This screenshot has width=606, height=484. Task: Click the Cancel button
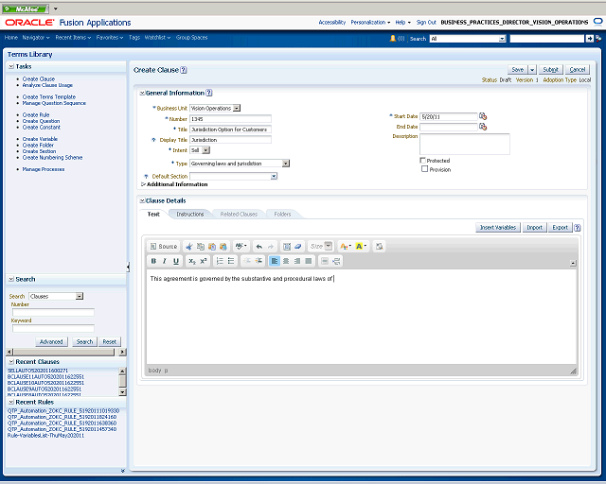click(x=578, y=69)
